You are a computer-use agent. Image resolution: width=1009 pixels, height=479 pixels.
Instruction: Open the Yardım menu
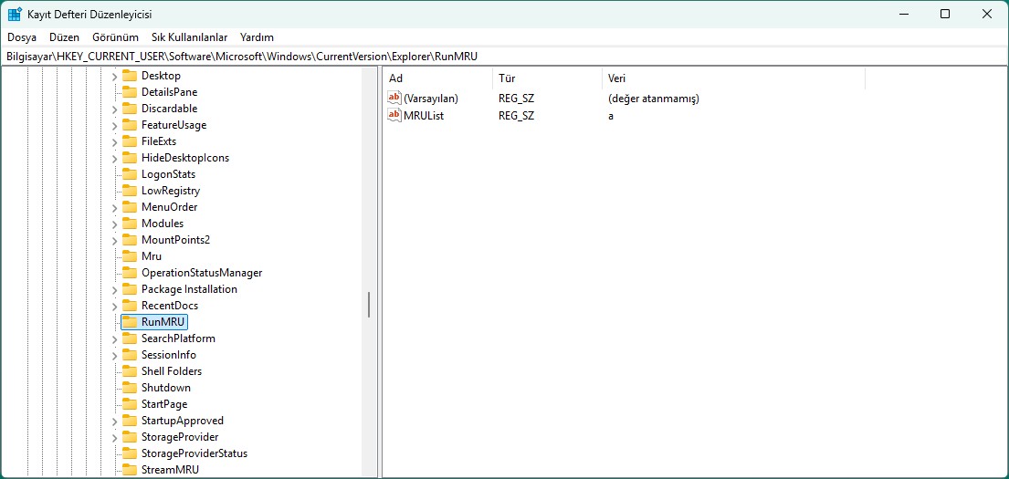(x=257, y=37)
